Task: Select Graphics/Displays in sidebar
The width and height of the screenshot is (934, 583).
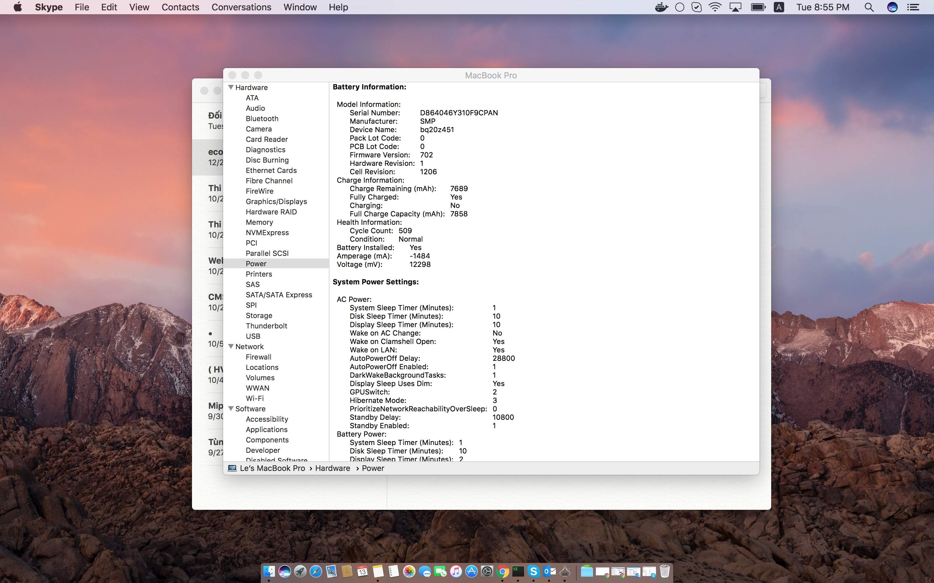Action: (276, 201)
